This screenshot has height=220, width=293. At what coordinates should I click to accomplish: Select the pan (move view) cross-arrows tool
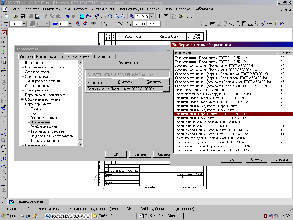159,16
